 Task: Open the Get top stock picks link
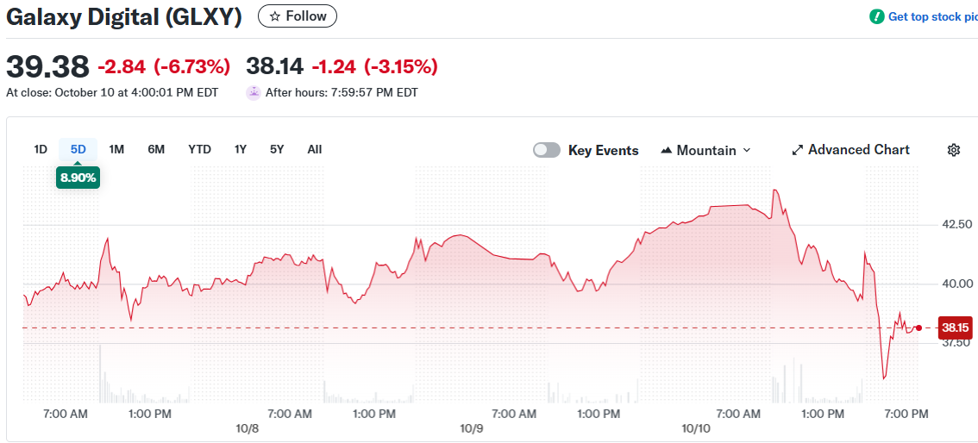click(931, 16)
